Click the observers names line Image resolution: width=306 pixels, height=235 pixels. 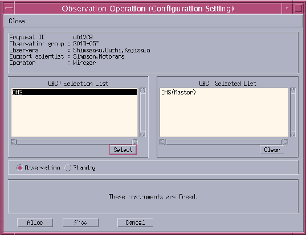click(x=112, y=50)
